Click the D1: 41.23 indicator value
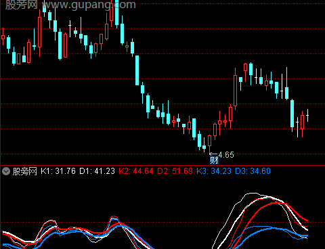Screen dimensions: 325x249 (x=97, y=171)
